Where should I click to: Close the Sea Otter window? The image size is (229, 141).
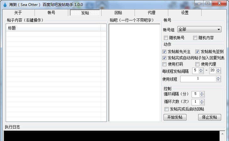coord(219,3)
